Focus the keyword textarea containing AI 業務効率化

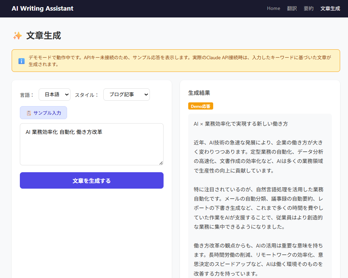[x=92, y=144]
